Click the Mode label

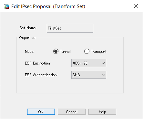29,52
